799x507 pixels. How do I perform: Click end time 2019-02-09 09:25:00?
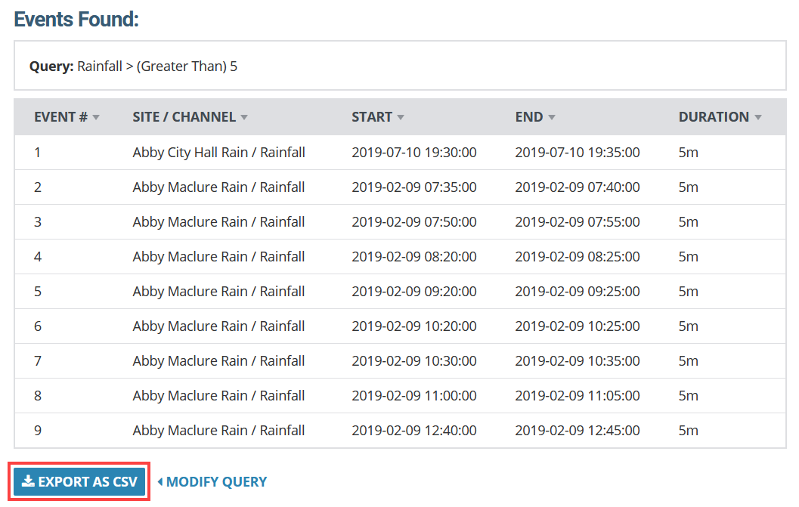578,291
